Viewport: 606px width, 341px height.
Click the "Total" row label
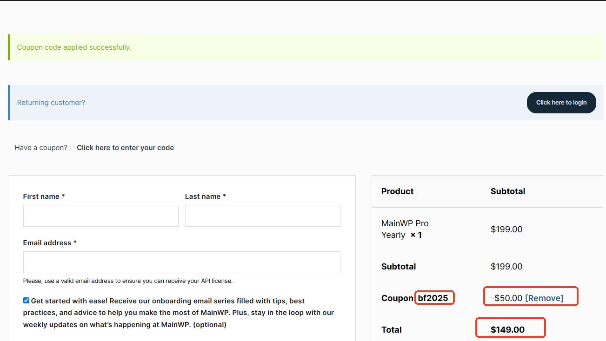coord(392,330)
